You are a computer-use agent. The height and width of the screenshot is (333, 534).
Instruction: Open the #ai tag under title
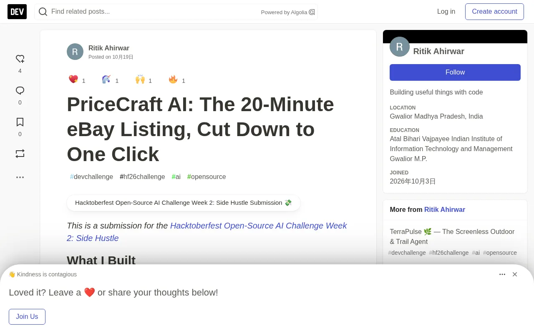point(176,177)
